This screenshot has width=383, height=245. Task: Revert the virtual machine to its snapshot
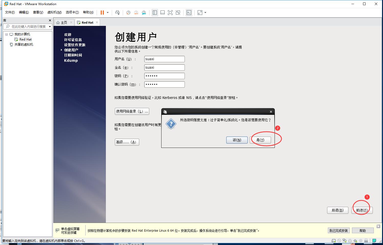click(136, 12)
